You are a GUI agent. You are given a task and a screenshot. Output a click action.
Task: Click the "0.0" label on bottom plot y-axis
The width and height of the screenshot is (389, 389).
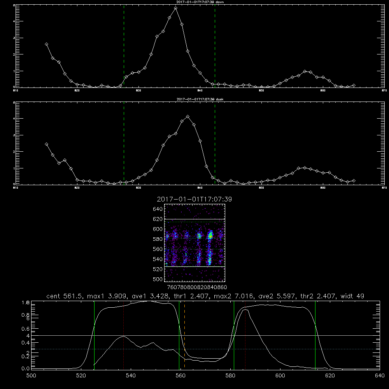(x=26, y=369)
